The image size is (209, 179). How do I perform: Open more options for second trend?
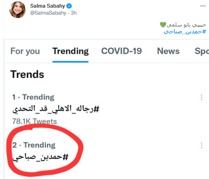(x=201, y=146)
